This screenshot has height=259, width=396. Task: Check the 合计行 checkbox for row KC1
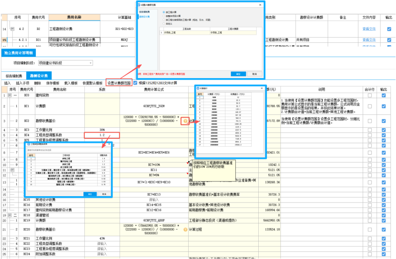click(x=369, y=106)
